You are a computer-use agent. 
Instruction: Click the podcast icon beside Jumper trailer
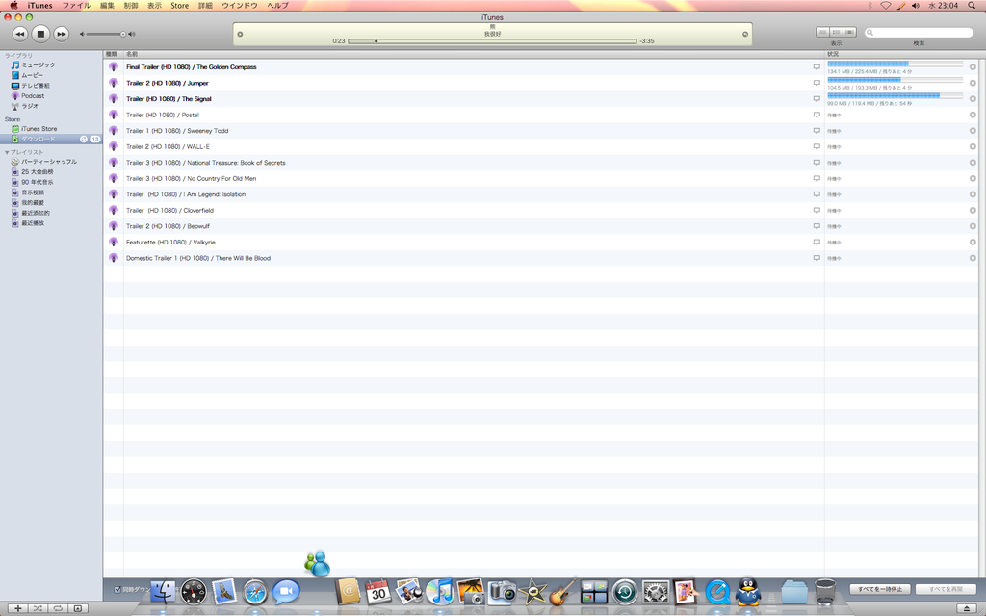(x=114, y=83)
